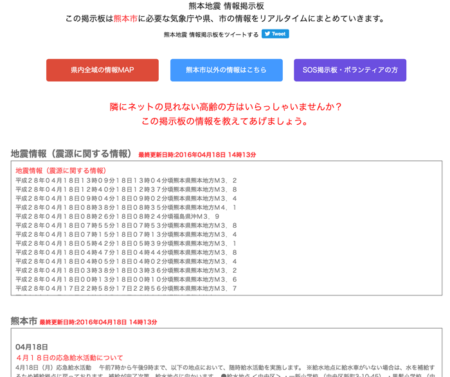Select the 05時42分 M3.1 earthquake row
450x377 pixels.
click(126, 243)
